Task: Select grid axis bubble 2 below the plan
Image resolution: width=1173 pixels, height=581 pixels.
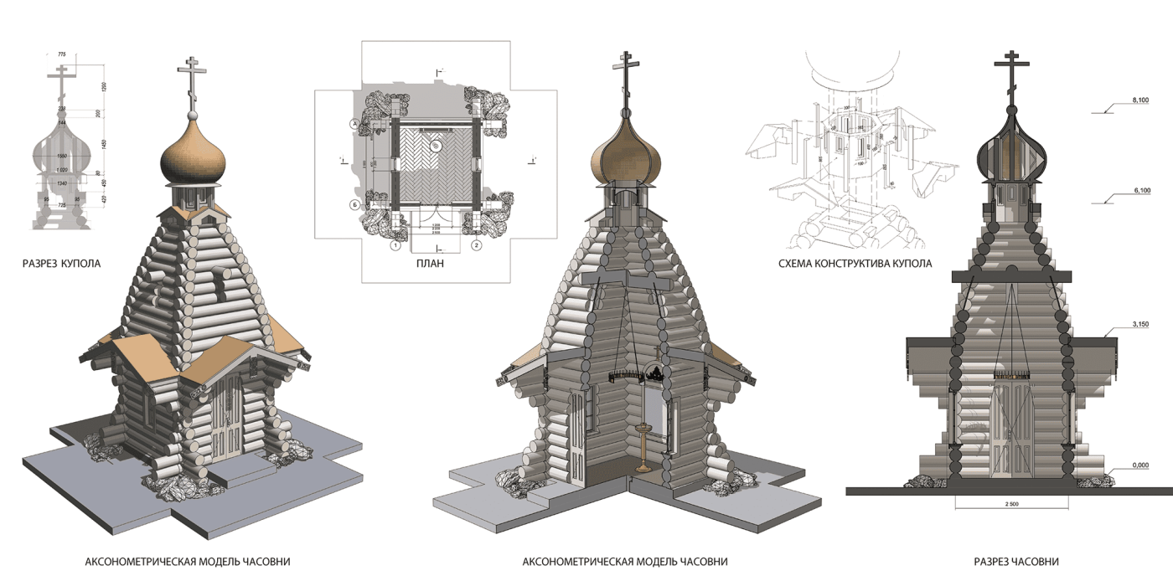Action: click(x=475, y=245)
